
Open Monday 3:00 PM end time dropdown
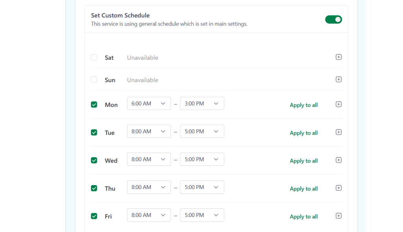coord(202,104)
